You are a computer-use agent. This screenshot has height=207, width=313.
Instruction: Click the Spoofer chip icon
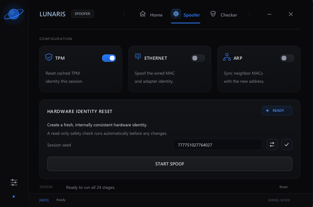pos(176,14)
